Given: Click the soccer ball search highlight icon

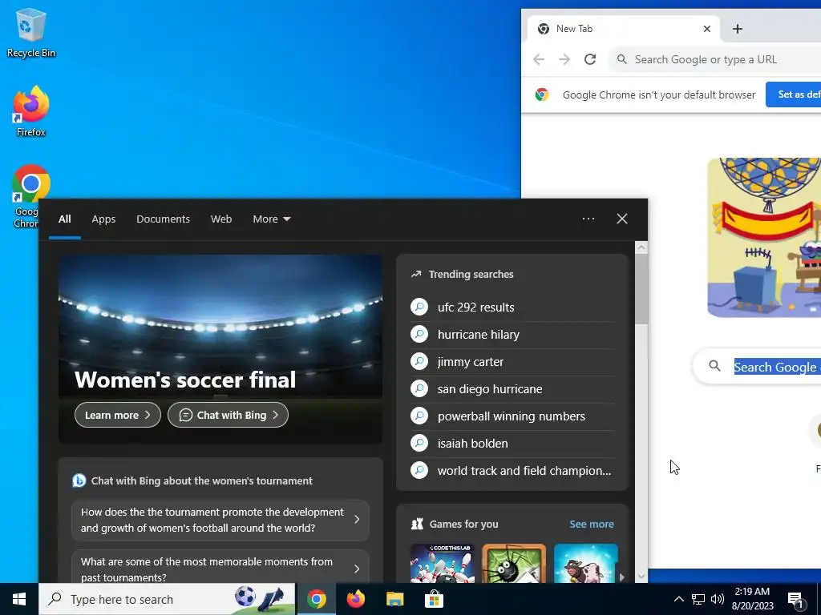Looking at the screenshot, I should 245,597.
